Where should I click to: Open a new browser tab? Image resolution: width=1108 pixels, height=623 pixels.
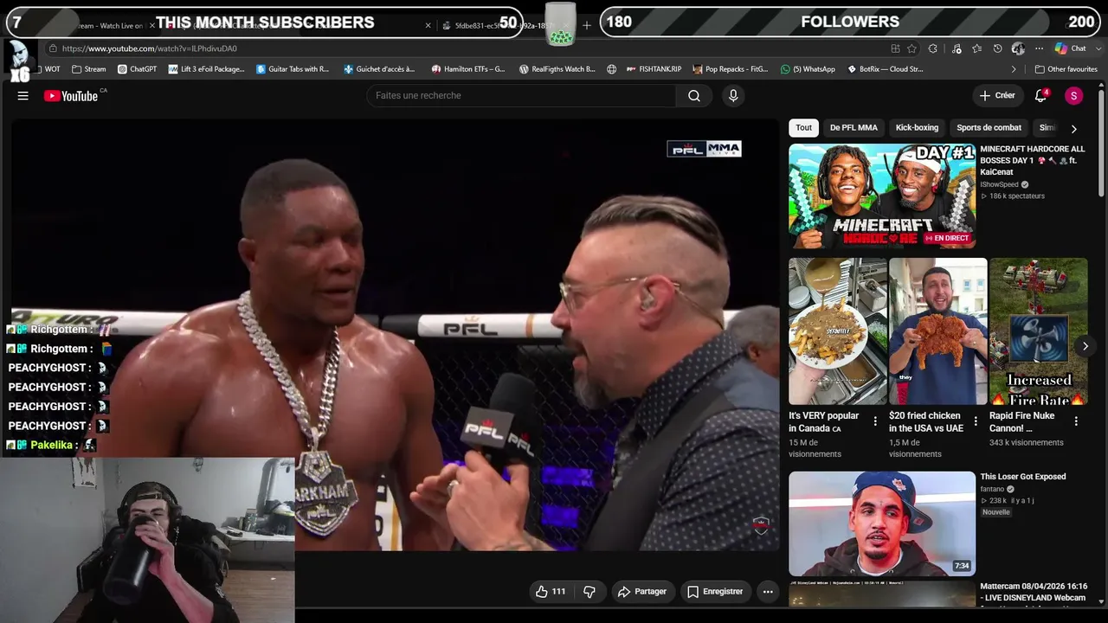(587, 25)
